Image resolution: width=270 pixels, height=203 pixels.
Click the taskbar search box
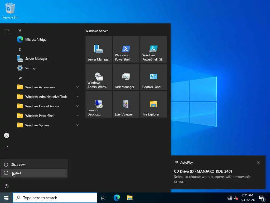pyautogui.click(x=55, y=198)
